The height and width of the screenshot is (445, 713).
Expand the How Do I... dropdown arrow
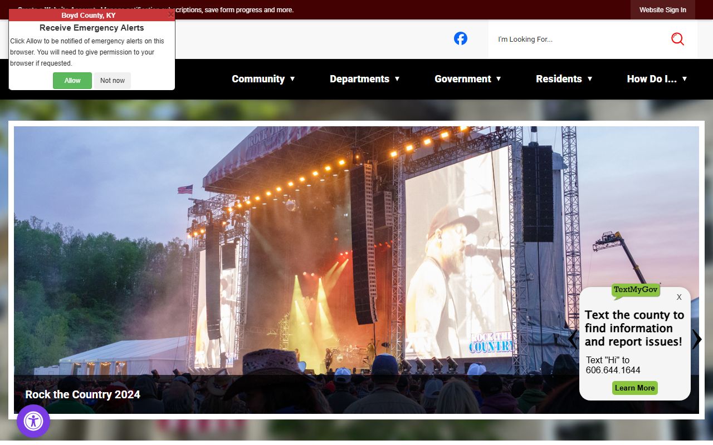(x=685, y=79)
